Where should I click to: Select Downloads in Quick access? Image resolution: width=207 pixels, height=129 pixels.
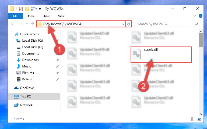pyautogui.click(x=30, y=60)
